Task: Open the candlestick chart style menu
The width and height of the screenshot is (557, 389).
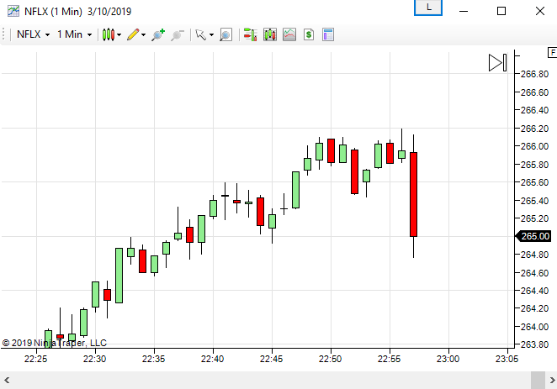Action: pyautogui.click(x=112, y=34)
